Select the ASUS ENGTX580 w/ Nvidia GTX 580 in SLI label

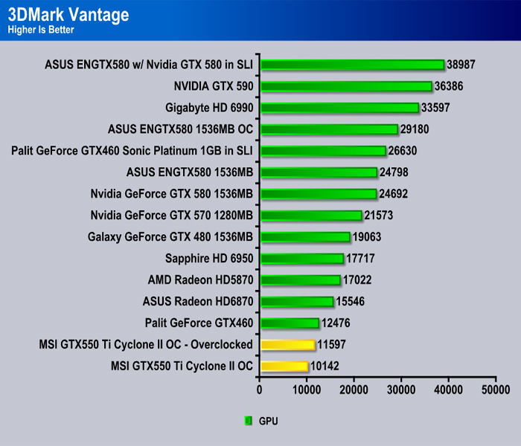coord(149,65)
